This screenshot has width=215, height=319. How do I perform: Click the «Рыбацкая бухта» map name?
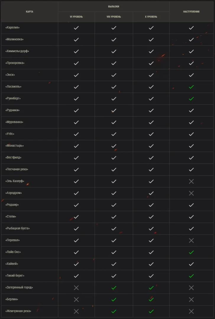click(17, 228)
